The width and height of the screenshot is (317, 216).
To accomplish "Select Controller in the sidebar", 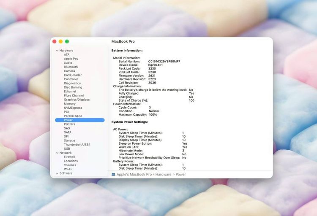I will 71,79.
